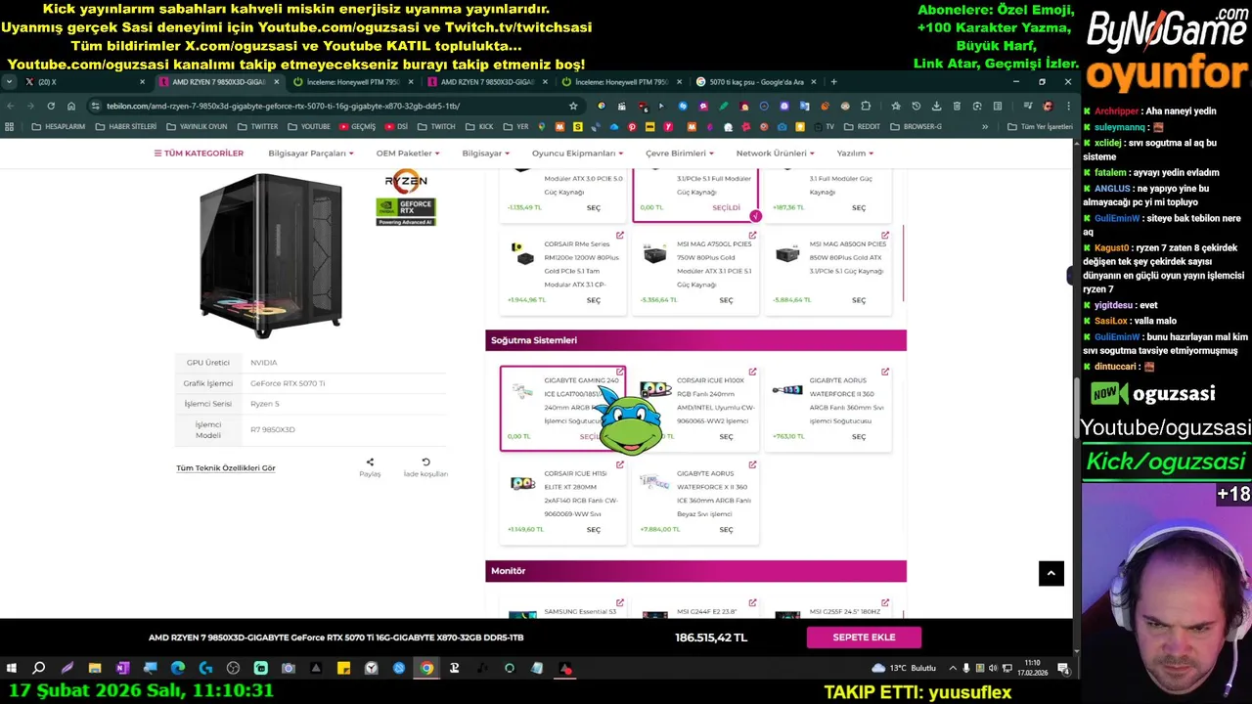Viewport: 1252px width, 704px height.
Task: Open Windows taskbar search
Action: coord(39,669)
